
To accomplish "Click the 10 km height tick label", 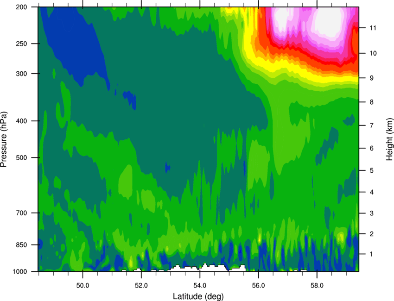I will tap(373, 53).
